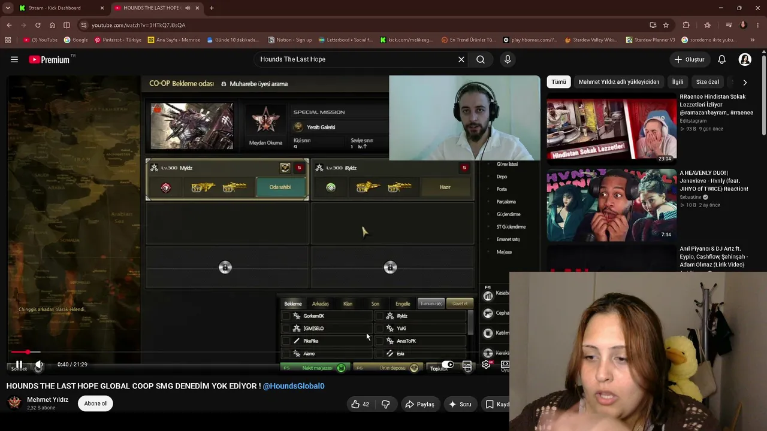Toggle video subtitles icon
Screen dimensions: 767x431
pos(467,364)
